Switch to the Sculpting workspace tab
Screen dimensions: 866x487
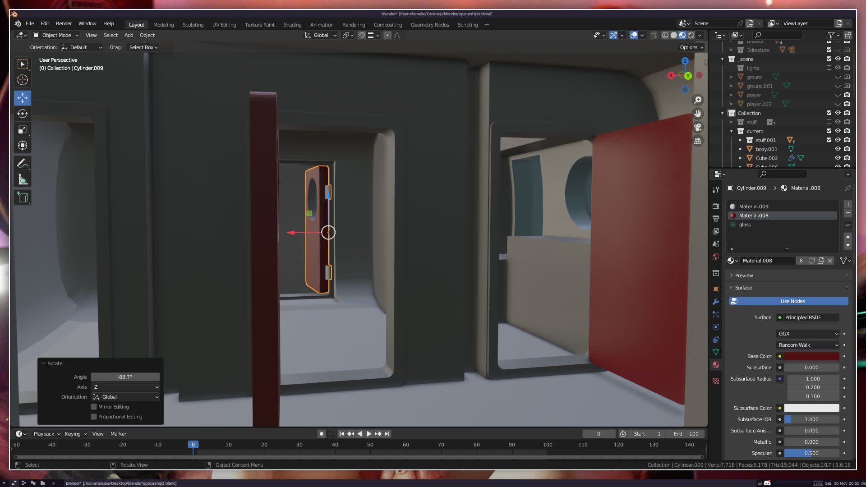coord(193,25)
